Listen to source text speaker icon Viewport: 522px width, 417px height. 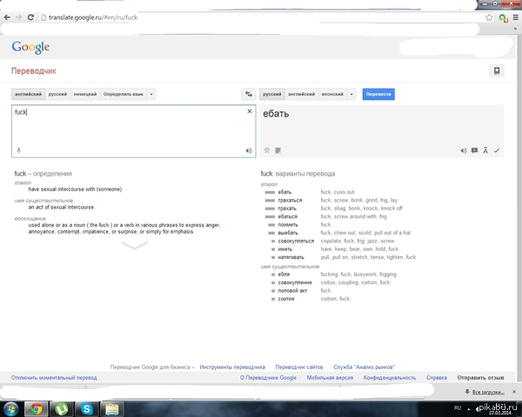tap(249, 150)
